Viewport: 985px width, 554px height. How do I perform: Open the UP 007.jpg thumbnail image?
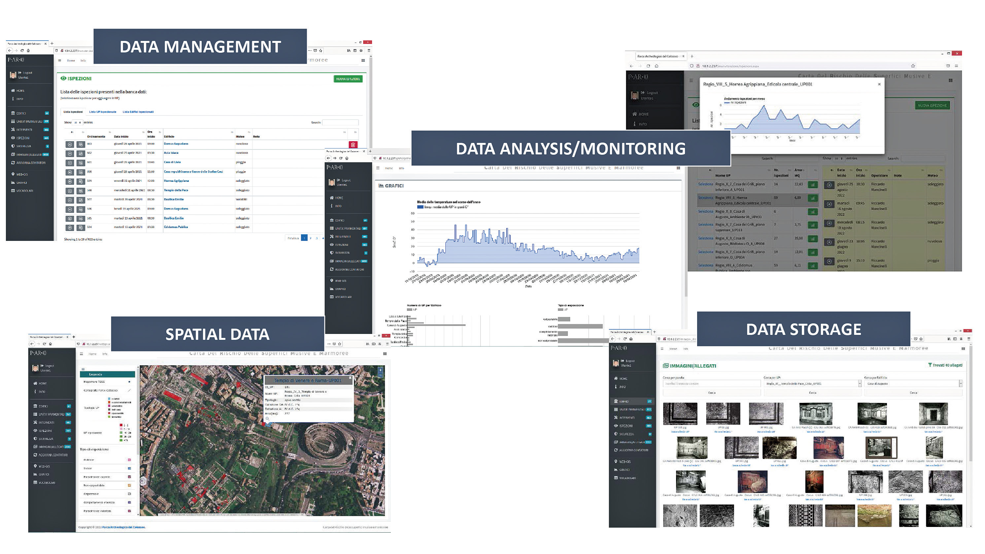[741, 447]
